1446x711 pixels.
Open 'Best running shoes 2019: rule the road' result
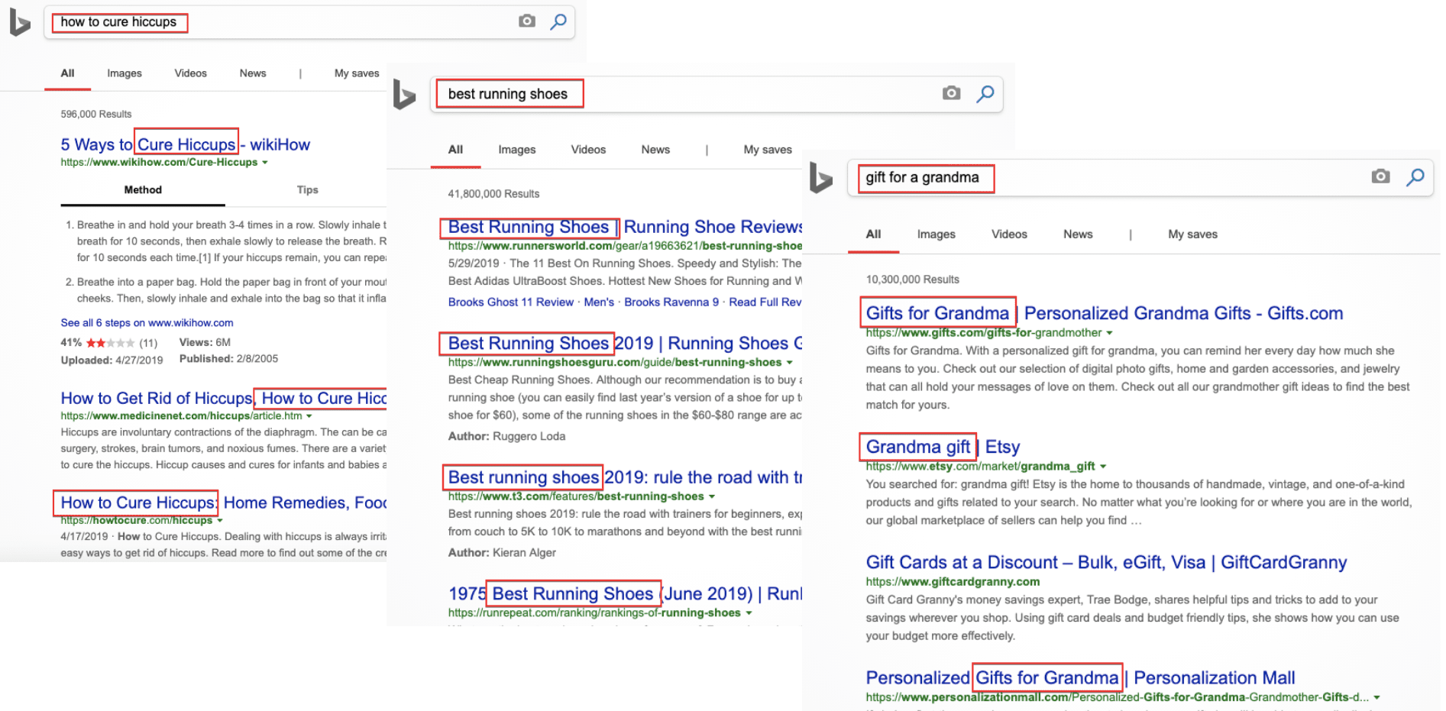tap(625, 477)
